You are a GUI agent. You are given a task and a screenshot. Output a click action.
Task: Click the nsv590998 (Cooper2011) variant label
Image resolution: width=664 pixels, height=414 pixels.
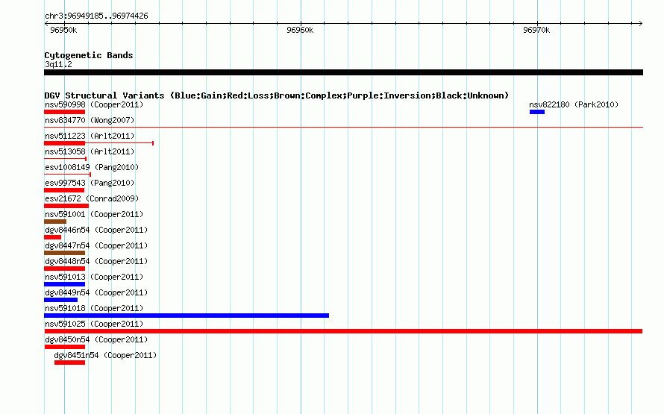[94, 104]
